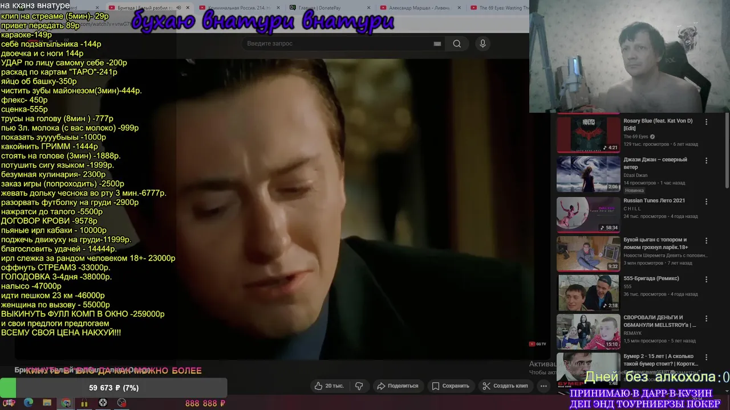This screenshot has height=410, width=730.
Task: Close the Александр Маршал tab
Action: tap(460, 8)
